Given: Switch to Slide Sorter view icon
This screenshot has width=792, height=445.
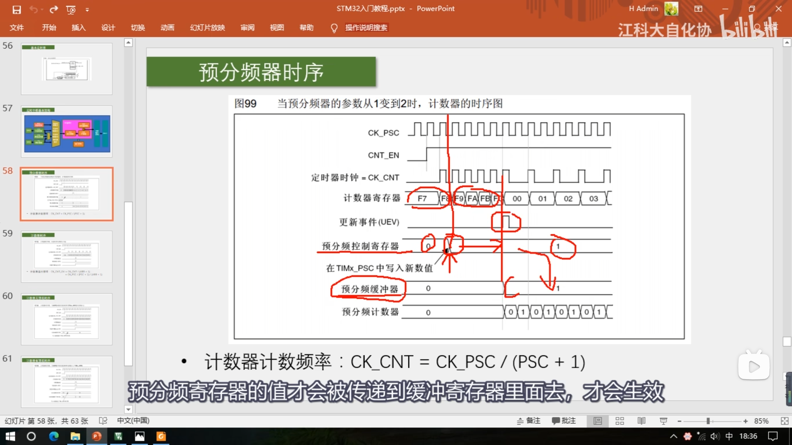Looking at the screenshot, I should click(619, 421).
